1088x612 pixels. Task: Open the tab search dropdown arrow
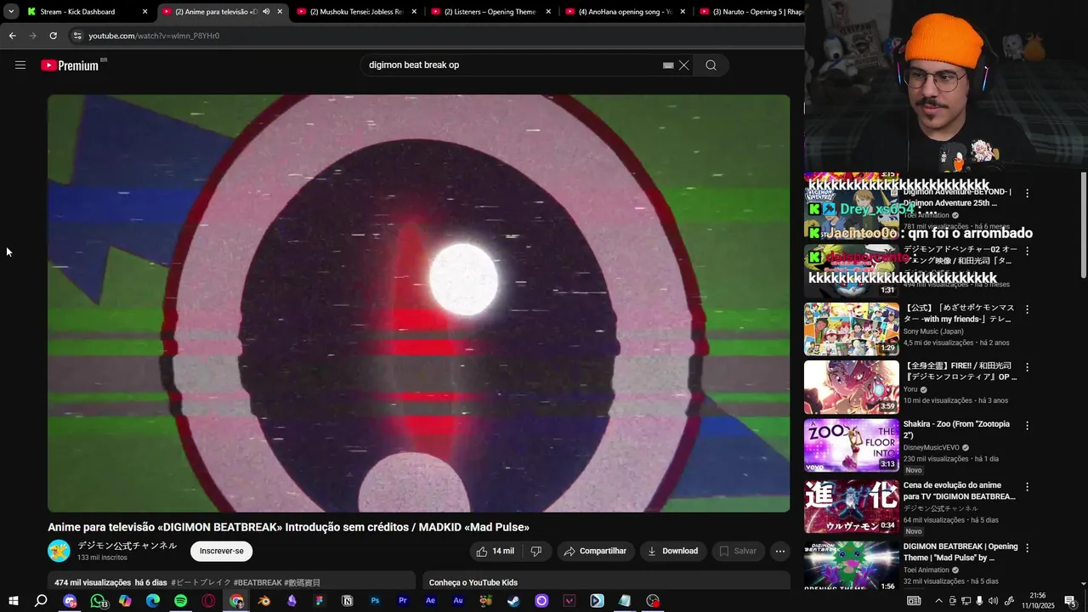point(10,12)
